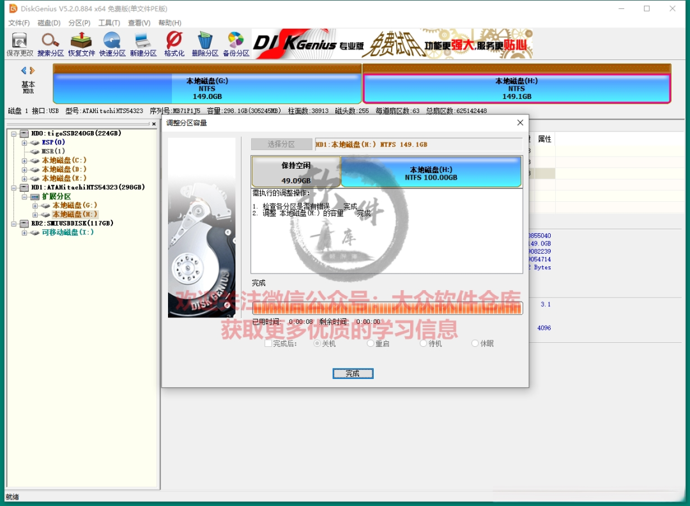
Task: Expand the local disk (C:) node
Action: (x=25, y=160)
